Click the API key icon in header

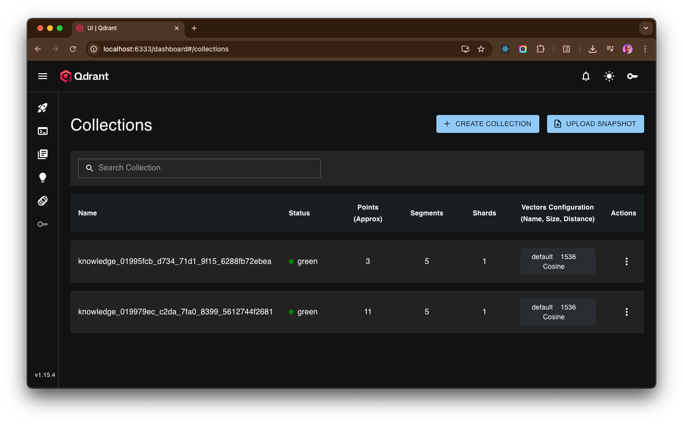[632, 76]
